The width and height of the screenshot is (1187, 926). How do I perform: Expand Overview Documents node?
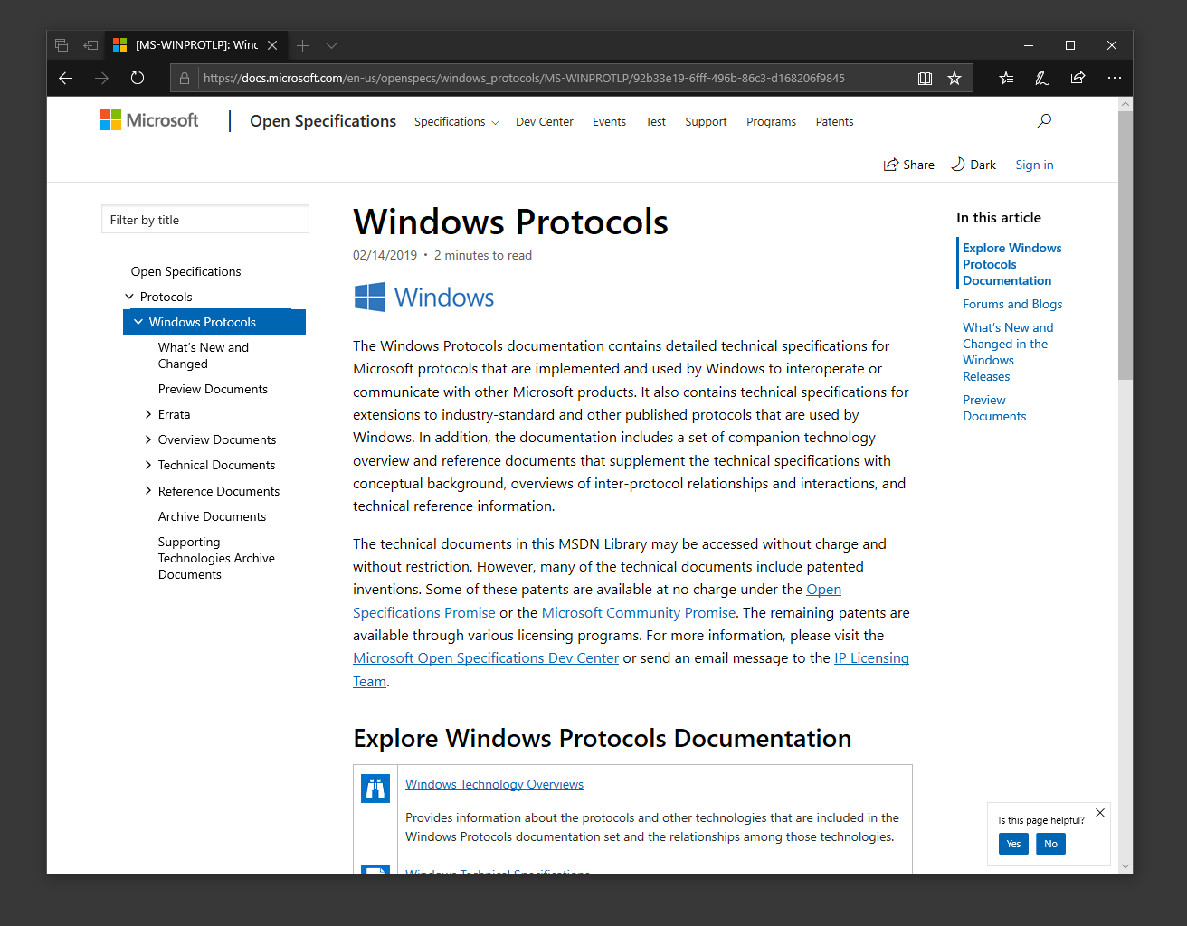[x=148, y=439]
